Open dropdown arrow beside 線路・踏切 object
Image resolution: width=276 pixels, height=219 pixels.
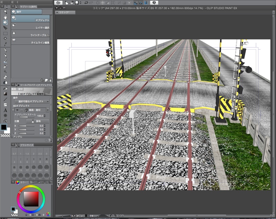[x=48, y=110]
